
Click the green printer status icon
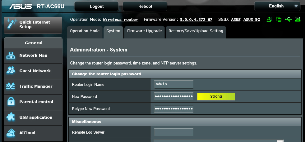[x=298, y=20]
